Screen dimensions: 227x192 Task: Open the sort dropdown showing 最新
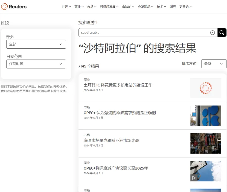coord(214,64)
